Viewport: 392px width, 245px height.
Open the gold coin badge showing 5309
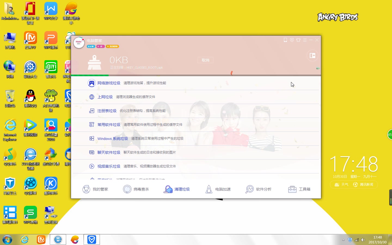click(112, 47)
